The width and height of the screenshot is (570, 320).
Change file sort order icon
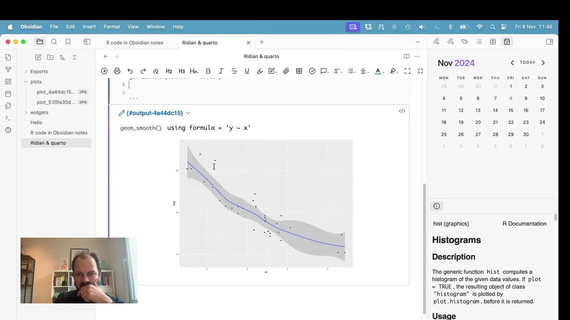click(x=62, y=57)
